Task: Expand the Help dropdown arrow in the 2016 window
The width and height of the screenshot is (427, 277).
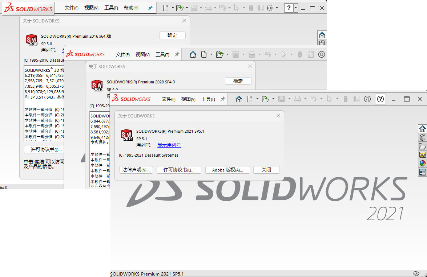Action: [x=296, y=8]
